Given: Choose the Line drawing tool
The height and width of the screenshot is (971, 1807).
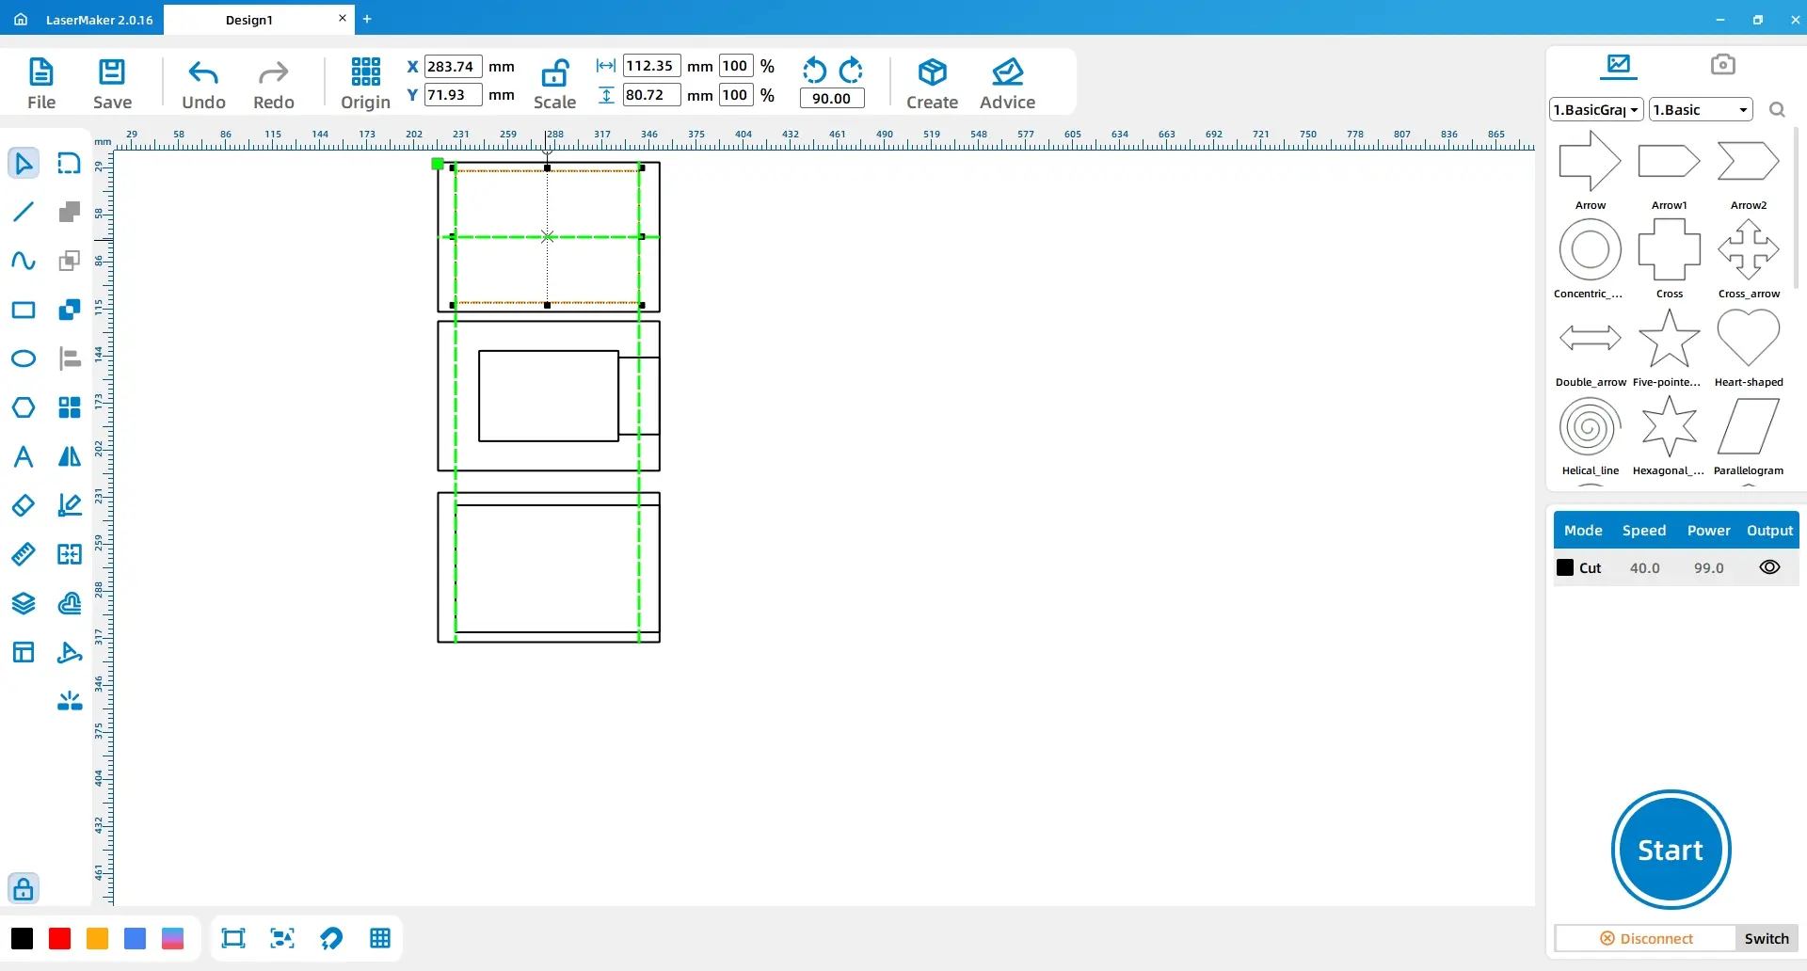Looking at the screenshot, I should point(24,212).
